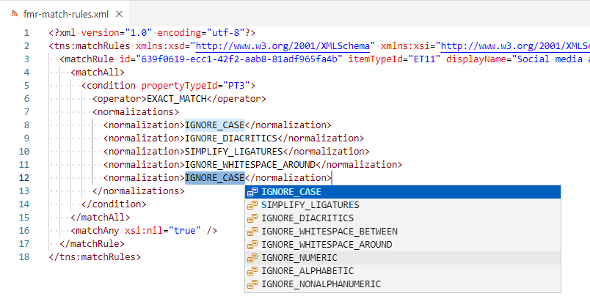Click the opening <normalizations> tag
590x307 pixels.
click(136, 112)
